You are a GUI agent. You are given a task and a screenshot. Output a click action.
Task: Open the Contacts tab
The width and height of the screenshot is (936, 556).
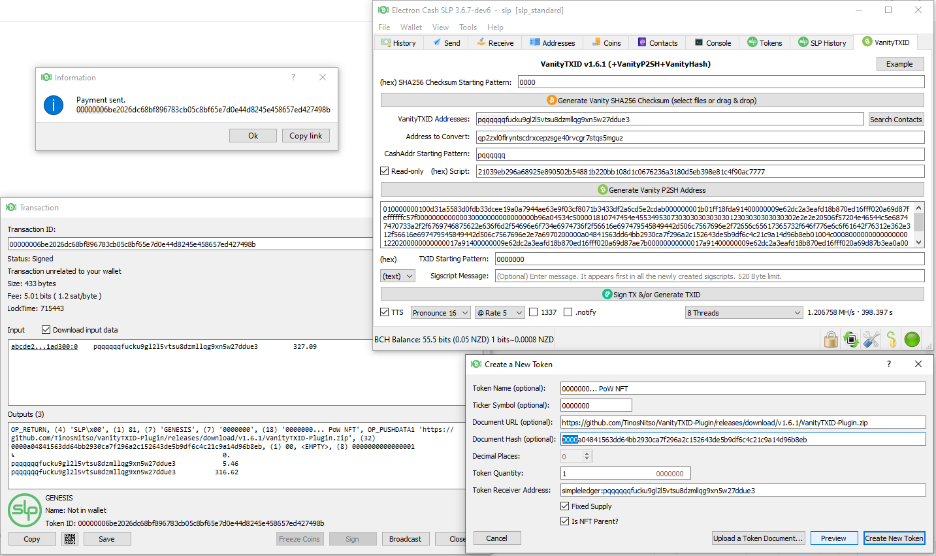(x=658, y=42)
